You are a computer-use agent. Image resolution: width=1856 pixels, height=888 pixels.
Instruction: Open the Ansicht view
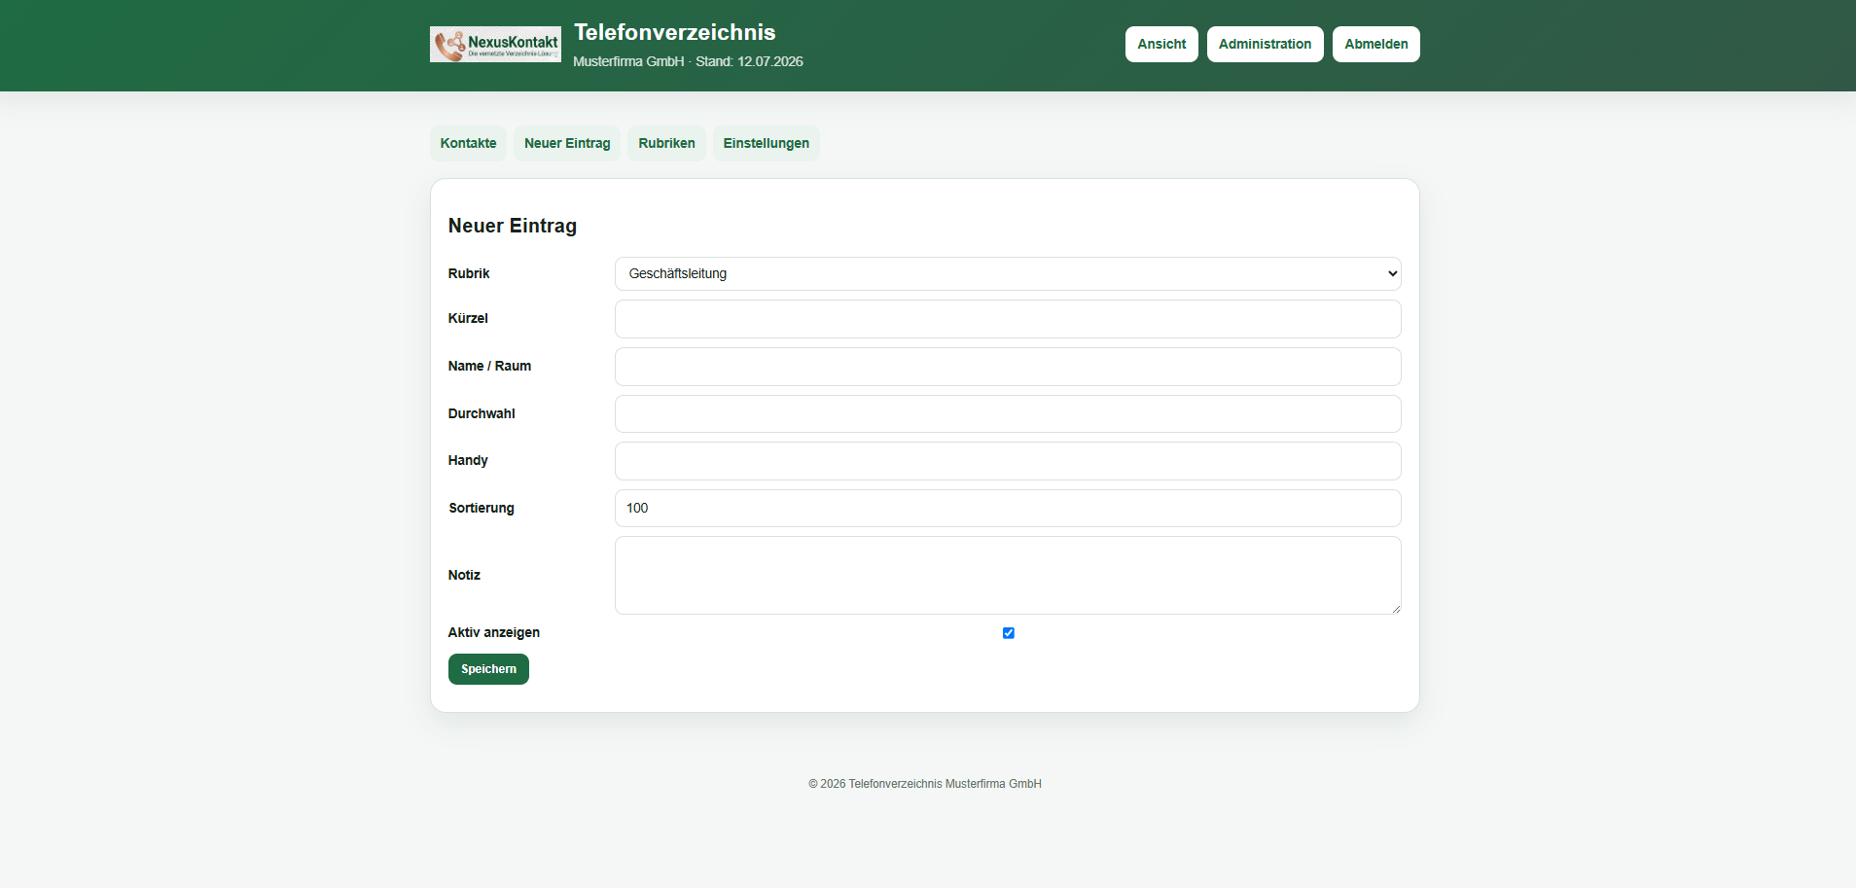coord(1161,44)
